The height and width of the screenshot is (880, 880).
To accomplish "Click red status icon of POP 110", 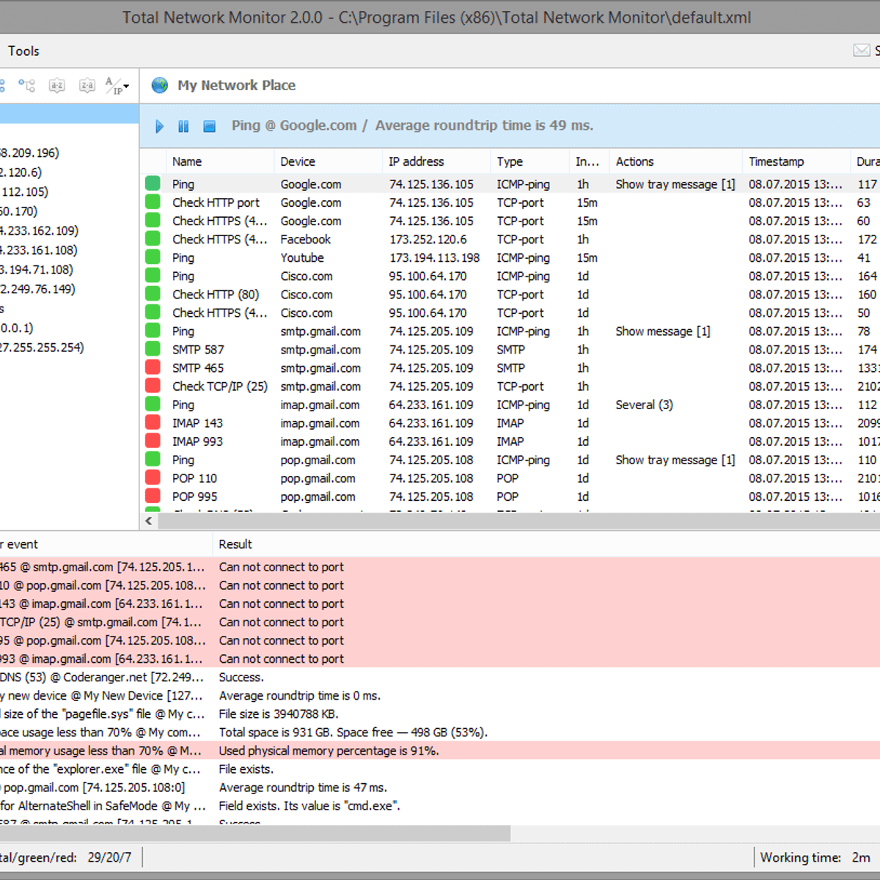I will [153, 477].
